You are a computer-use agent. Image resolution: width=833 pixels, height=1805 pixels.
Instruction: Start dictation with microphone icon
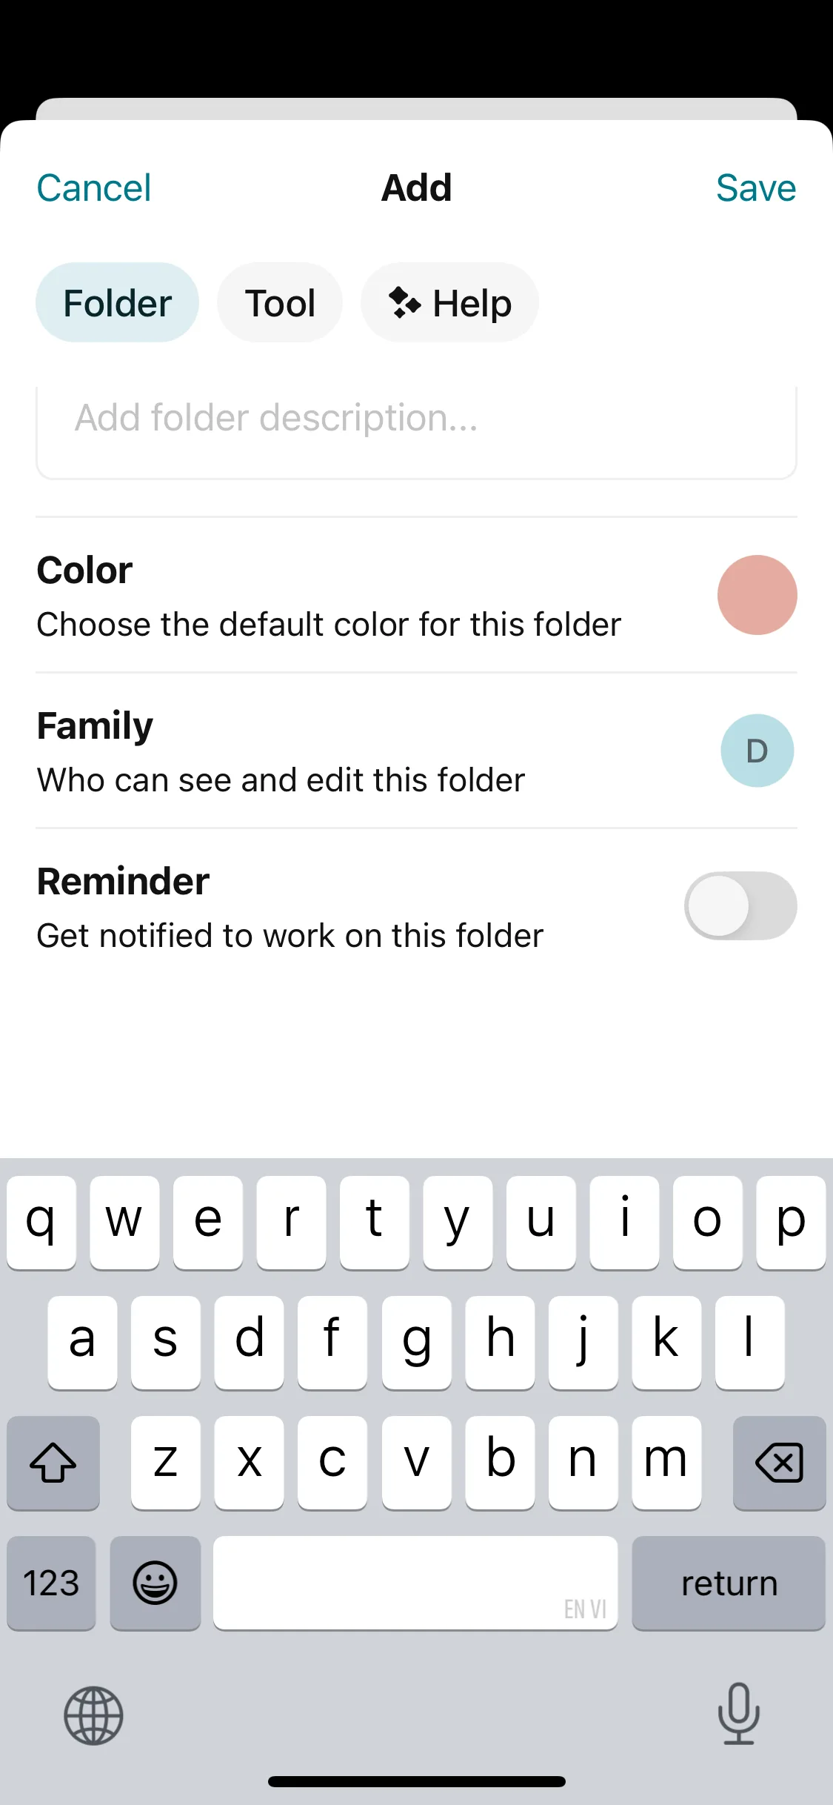[738, 1713]
